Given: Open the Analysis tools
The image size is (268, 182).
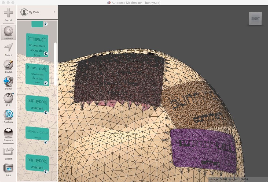Looking at the screenshot, I should 8,116.
